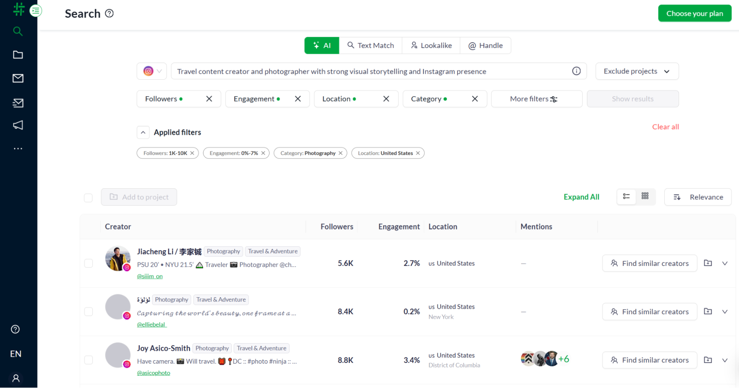
Task: Expand Jiacheng Li row details chevron
Action: tap(725, 263)
